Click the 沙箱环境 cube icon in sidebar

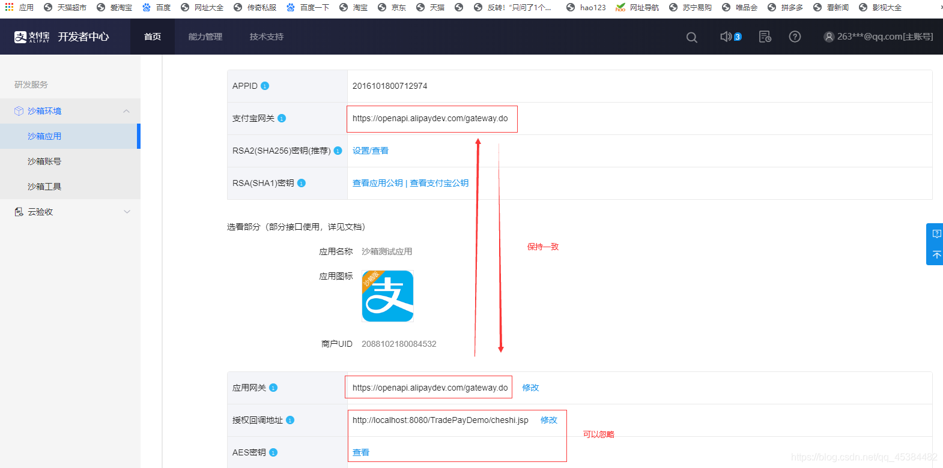pyautogui.click(x=19, y=111)
